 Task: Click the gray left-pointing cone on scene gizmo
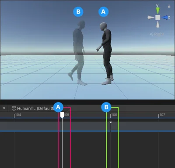tap(151, 17)
